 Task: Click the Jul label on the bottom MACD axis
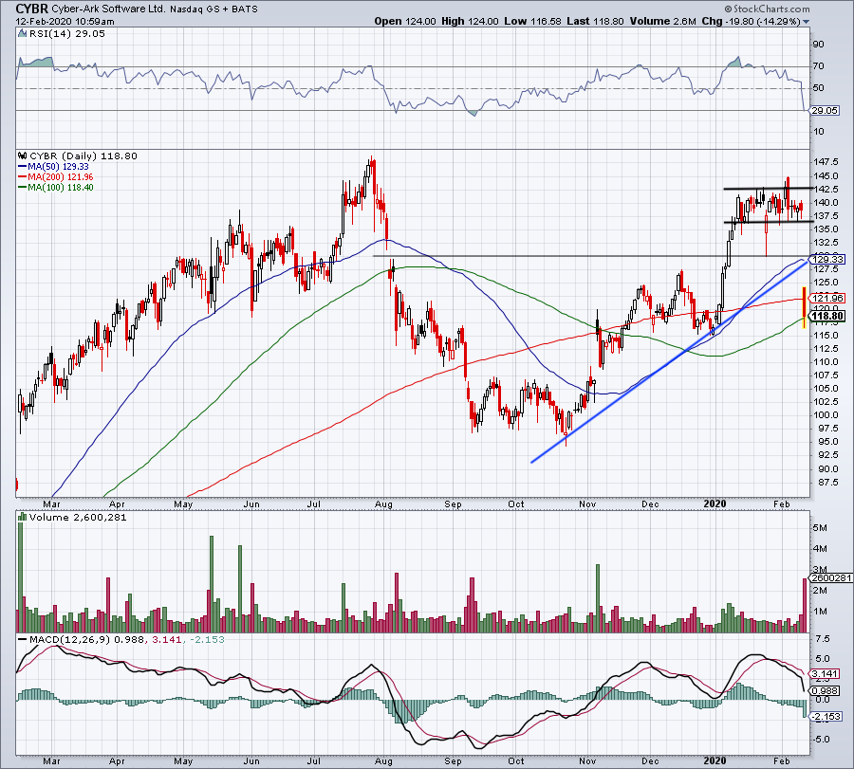coord(313,760)
